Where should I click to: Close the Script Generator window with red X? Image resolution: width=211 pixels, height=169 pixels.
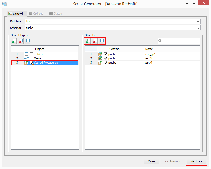204,3
